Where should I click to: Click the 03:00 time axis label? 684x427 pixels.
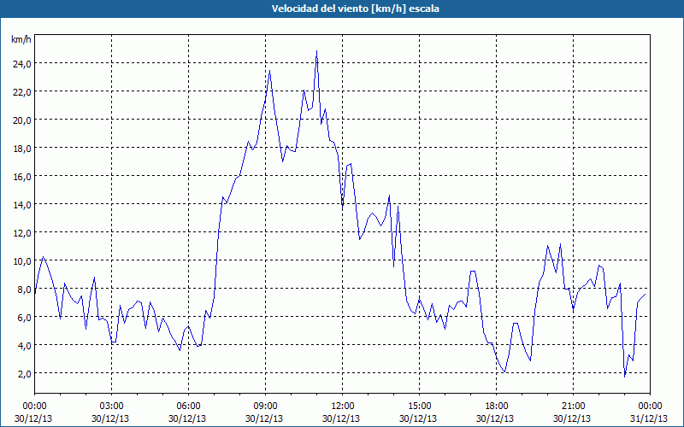pos(112,407)
